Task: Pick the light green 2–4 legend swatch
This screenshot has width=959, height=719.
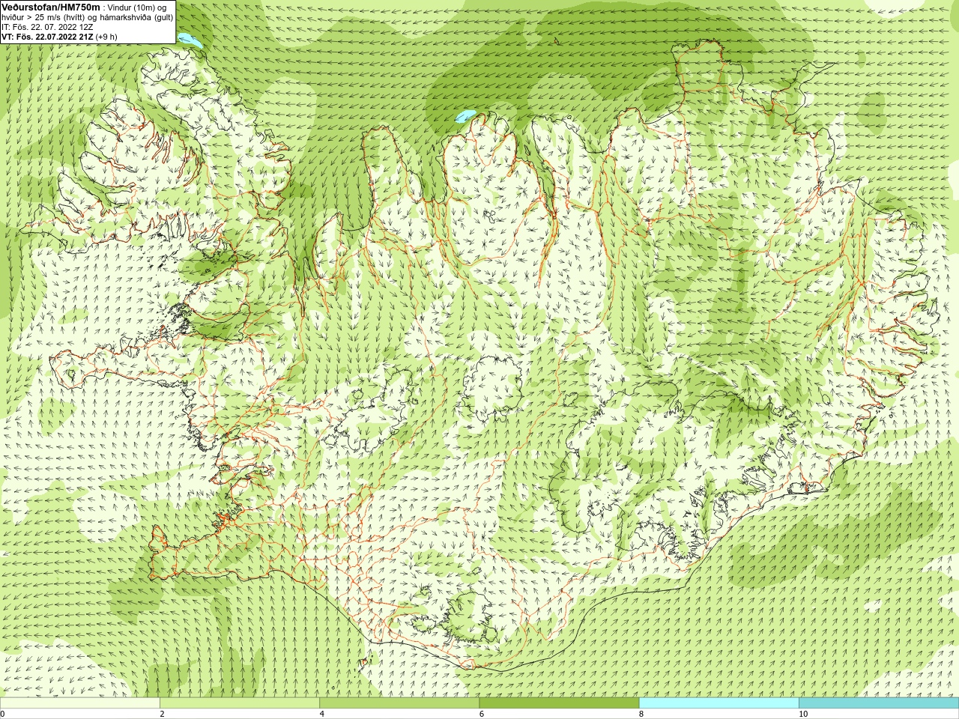Action: [240, 703]
